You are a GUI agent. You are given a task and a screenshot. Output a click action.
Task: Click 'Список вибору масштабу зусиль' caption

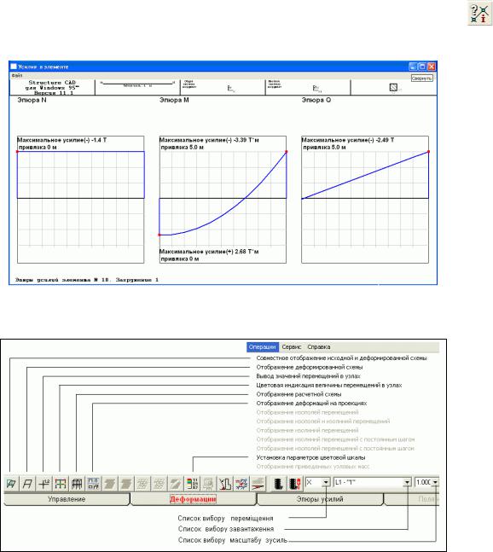(x=233, y=540)
